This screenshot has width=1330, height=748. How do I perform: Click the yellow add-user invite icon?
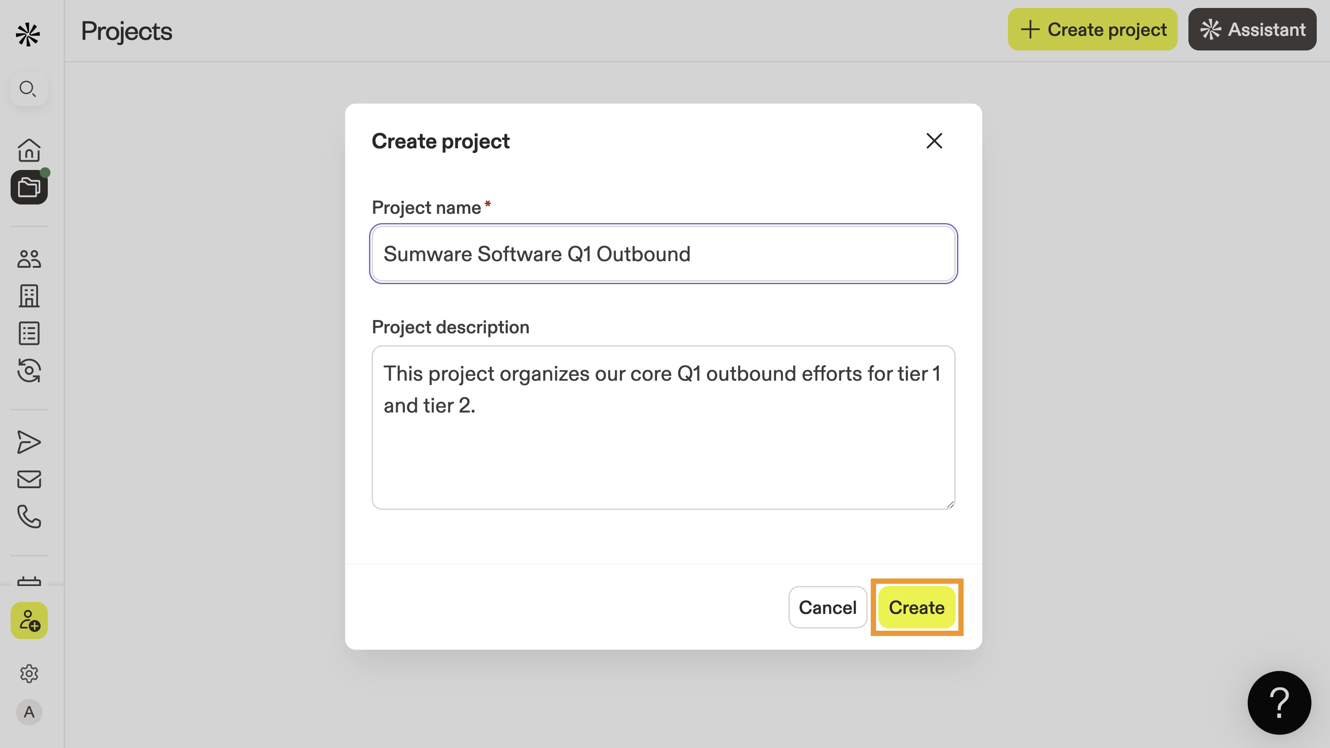pos(29,621)
